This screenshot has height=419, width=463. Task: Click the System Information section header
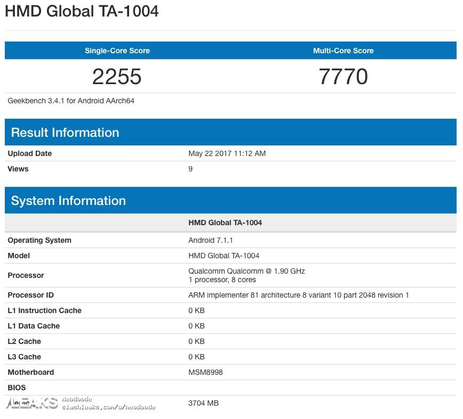pyautogui.click(x=69, y=201)
